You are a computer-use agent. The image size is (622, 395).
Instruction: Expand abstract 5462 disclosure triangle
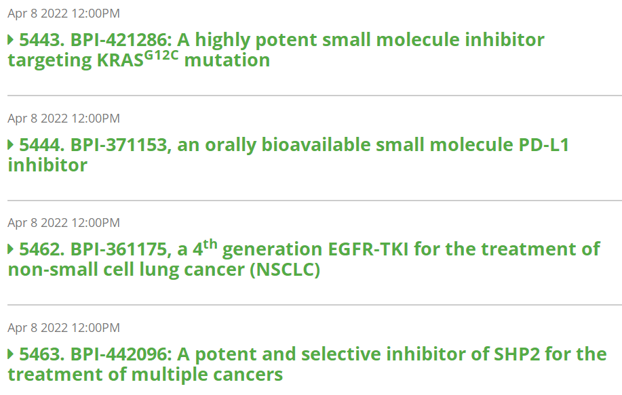[11, 249]
